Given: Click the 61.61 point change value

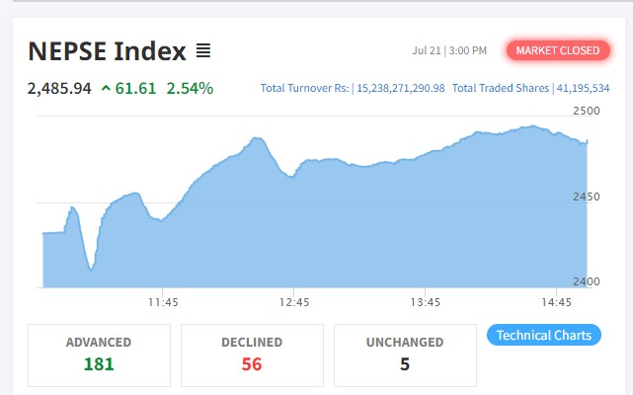Looking at the screenshot, I should click(135, 89).
